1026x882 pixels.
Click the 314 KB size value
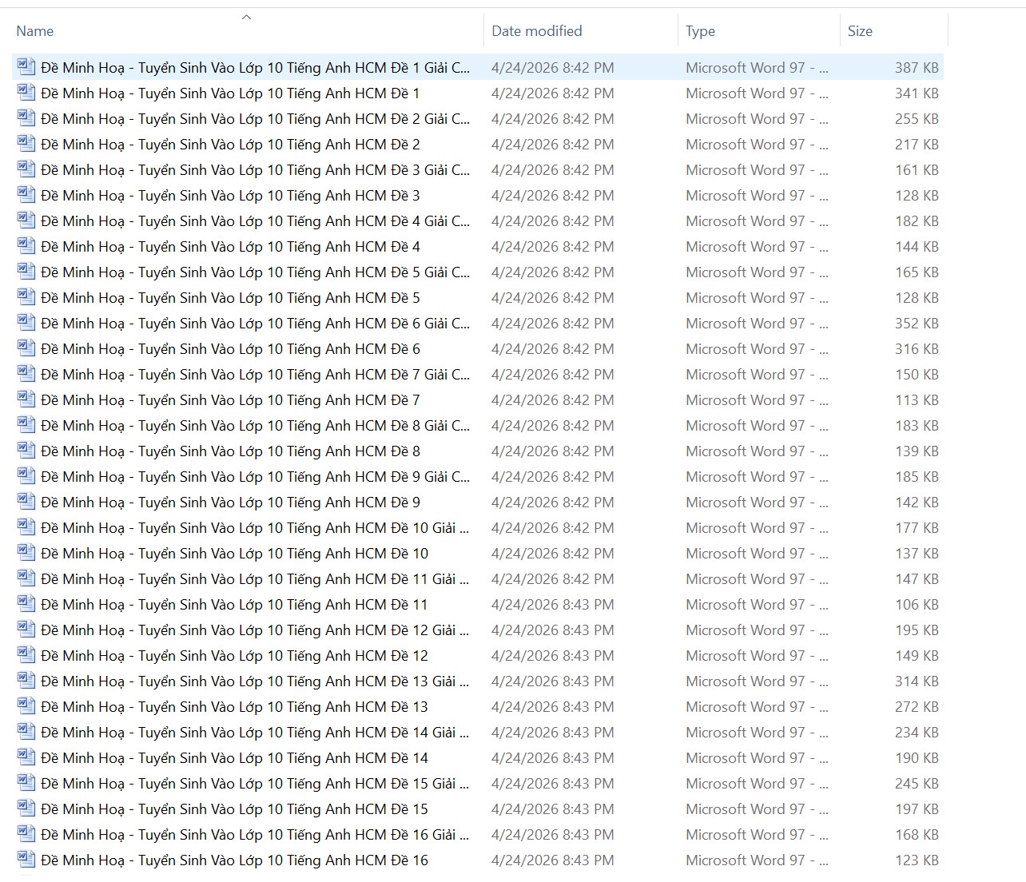coord(917,681)
